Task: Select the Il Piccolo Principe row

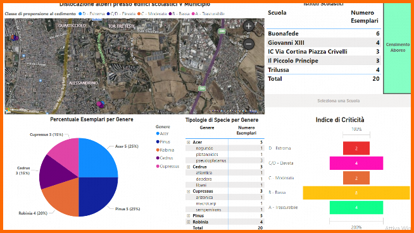Action: (x=323, y=61)
